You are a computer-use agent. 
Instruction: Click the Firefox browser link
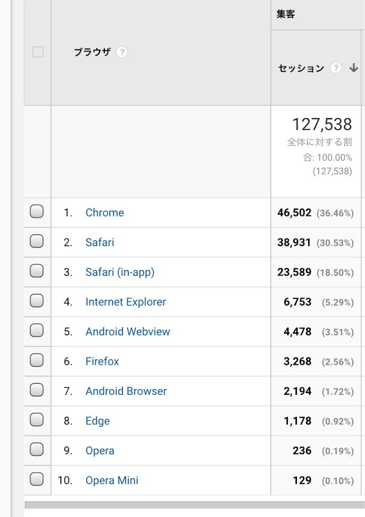102,361
